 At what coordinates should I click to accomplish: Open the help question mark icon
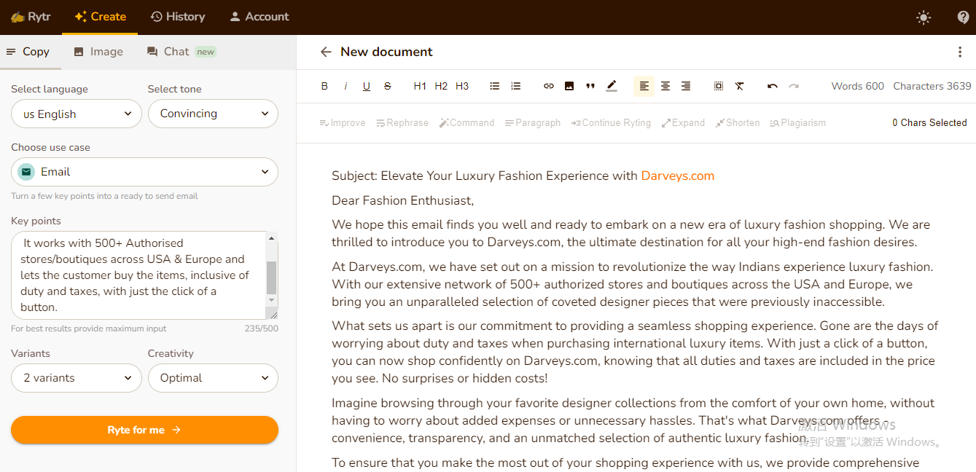[x=963, y=17]
